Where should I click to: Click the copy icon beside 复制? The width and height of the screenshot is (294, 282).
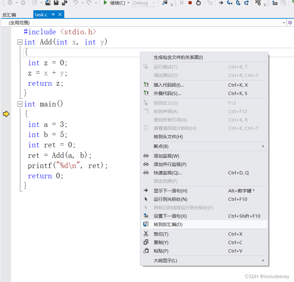(146, 242)
